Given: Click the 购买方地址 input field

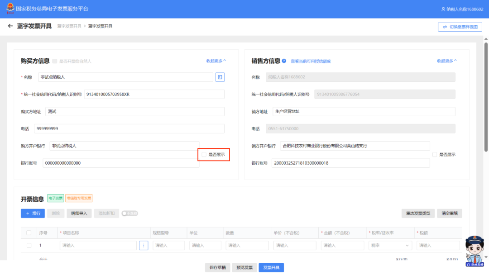Looking at the screenshot, I should 134,111.
